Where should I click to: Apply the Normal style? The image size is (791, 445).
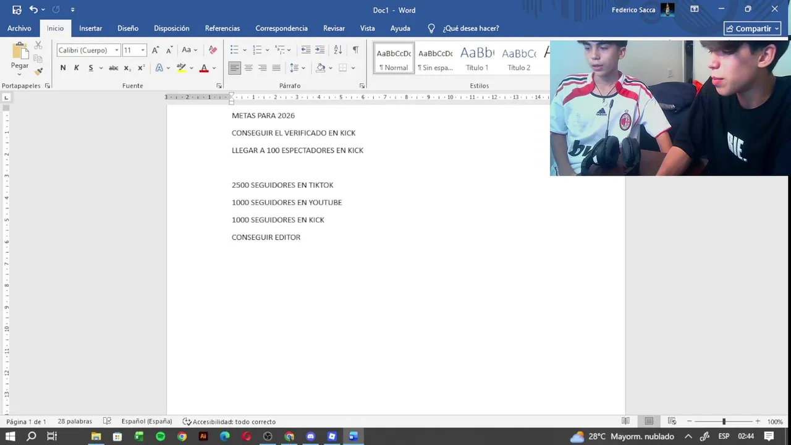[x=394, y=59]
